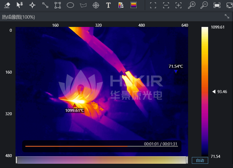Click the blue min temperature marker

click(x=176, y=72)
